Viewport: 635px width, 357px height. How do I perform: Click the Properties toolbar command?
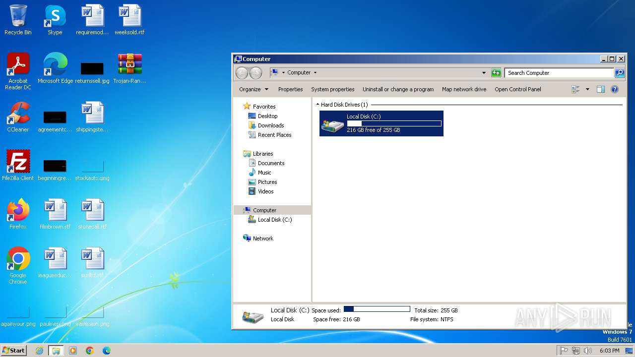pos(290,89)
